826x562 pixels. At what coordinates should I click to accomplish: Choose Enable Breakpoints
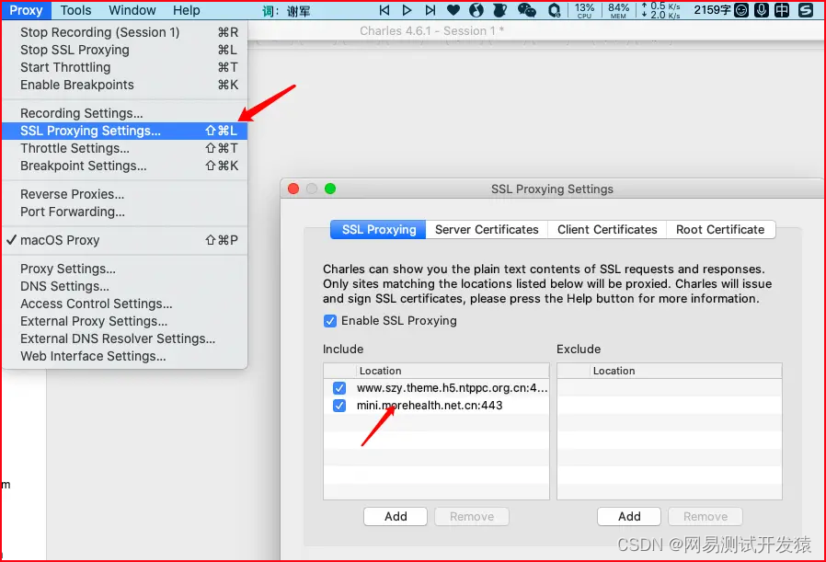[124, 85]
